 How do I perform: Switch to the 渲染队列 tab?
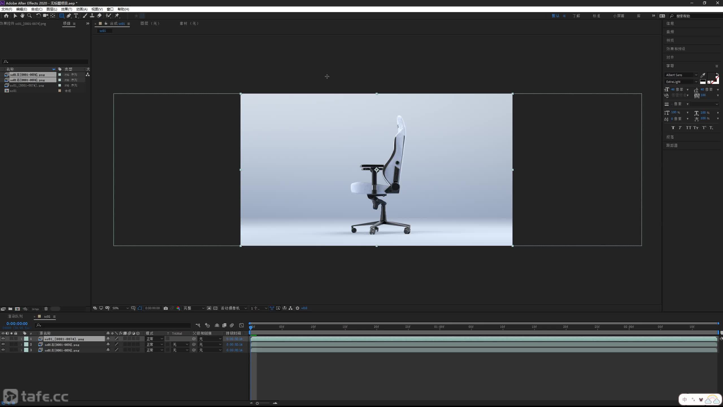pos(15,316)
